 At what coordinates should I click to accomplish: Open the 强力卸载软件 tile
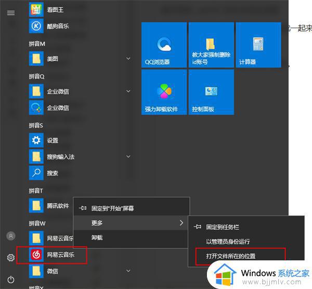164,92
